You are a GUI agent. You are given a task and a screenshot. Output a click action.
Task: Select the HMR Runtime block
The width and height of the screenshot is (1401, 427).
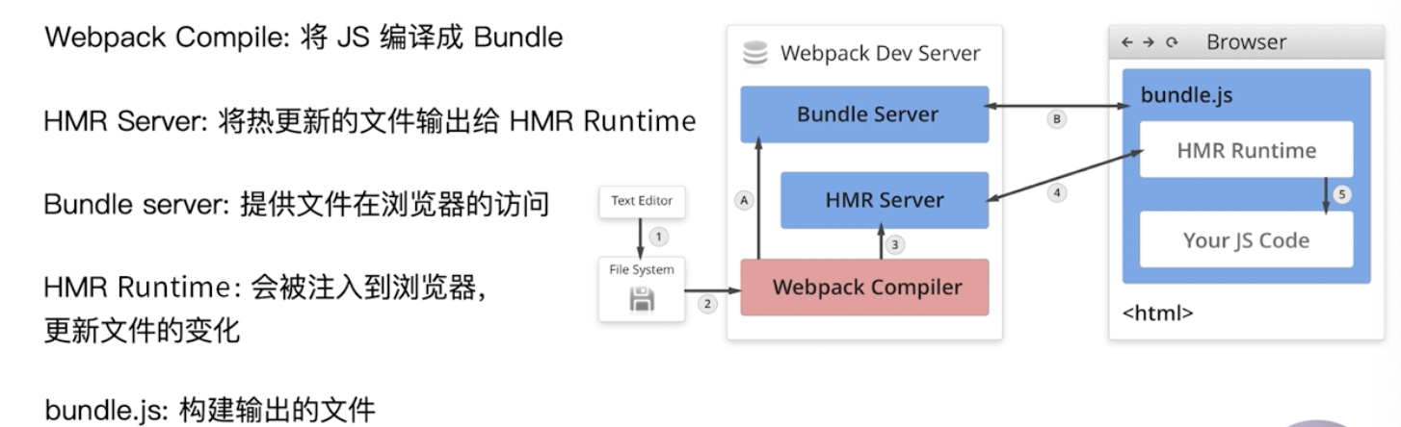(1246, 150)
